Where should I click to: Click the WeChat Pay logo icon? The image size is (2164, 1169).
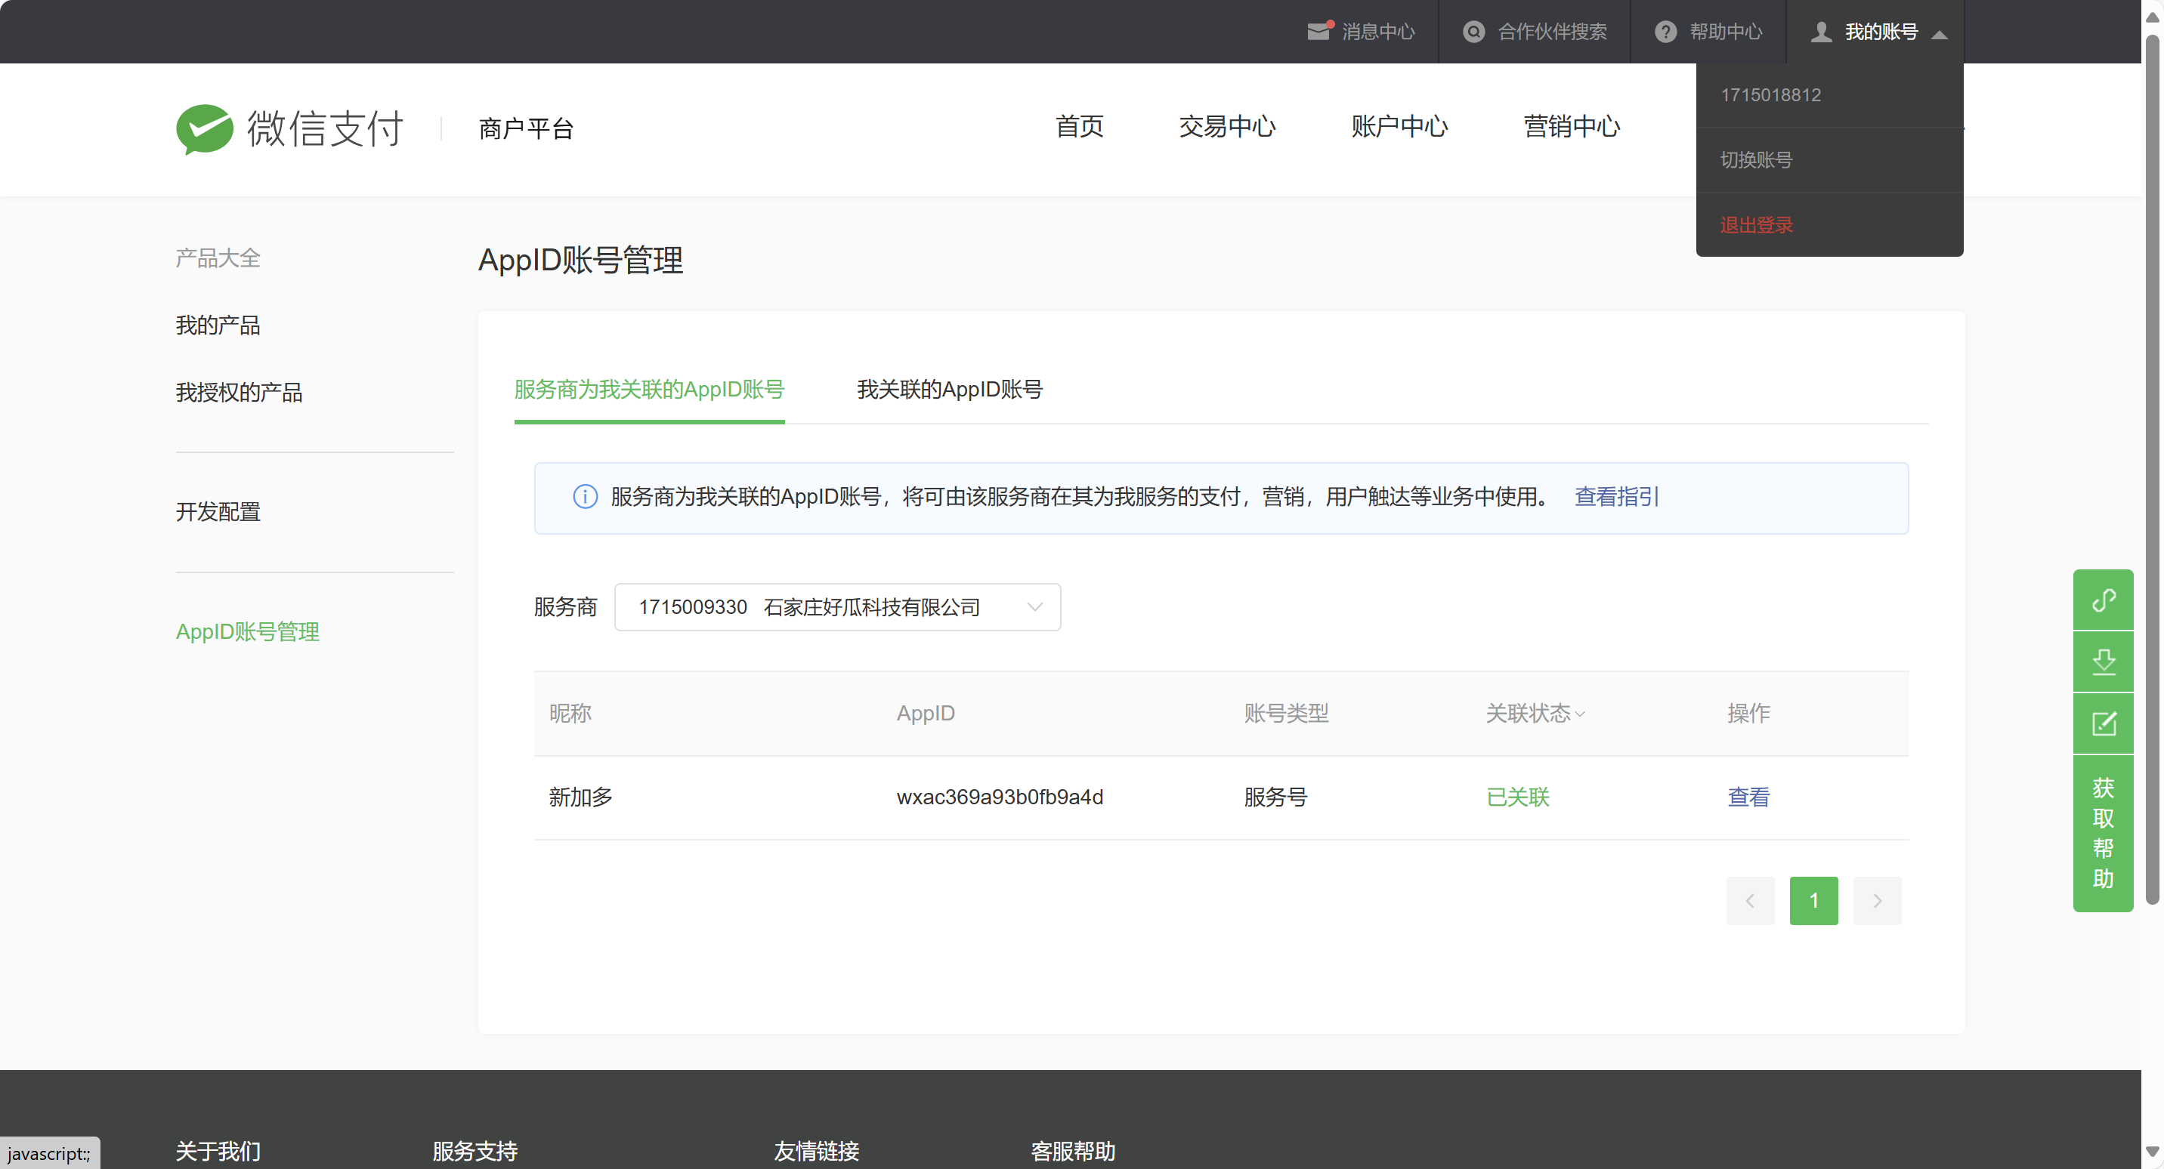pyautogui.click(x=204, y=128)
